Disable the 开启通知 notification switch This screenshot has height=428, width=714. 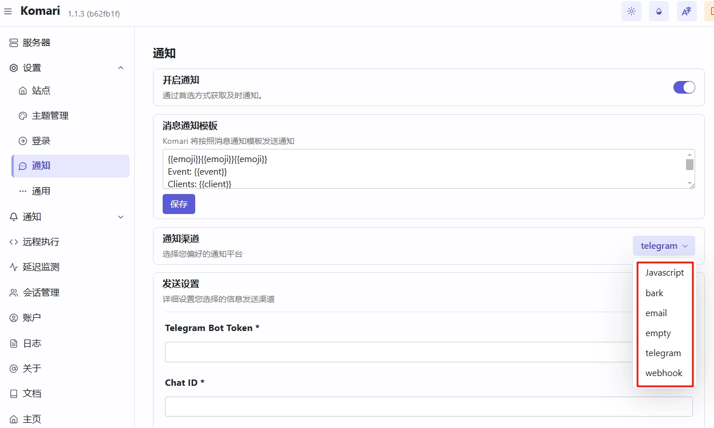coord(684,87)
